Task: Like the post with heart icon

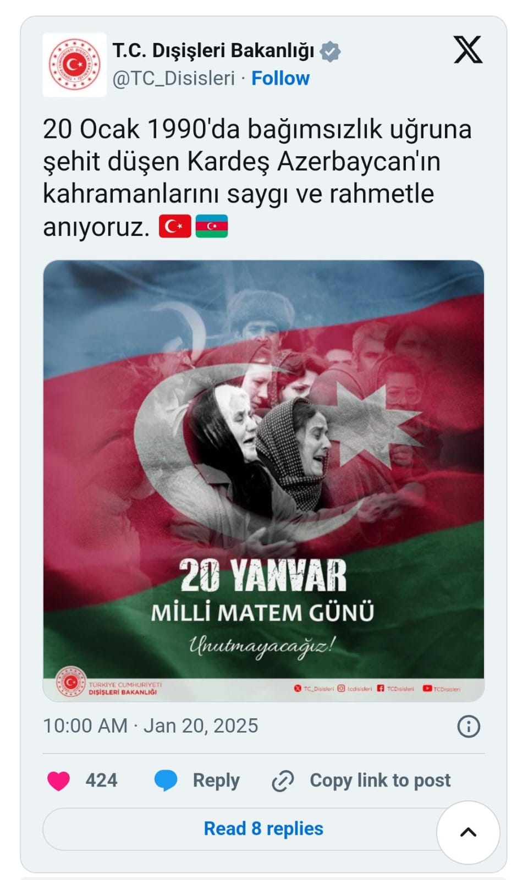Action: pyautogui.click(x=59, y=780)
